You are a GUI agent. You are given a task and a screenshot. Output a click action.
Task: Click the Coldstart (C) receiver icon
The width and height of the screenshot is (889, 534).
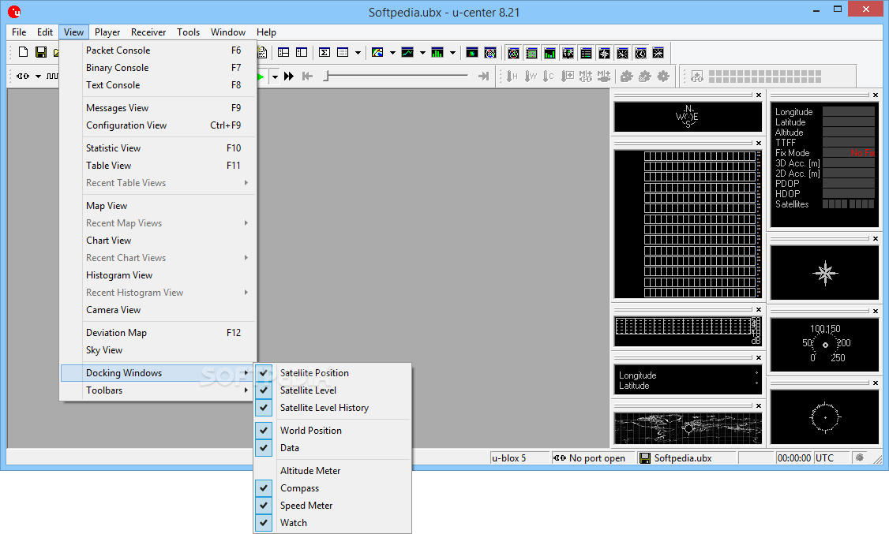548,76
